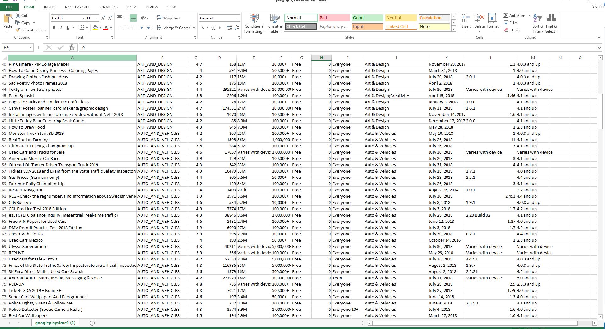This screenshot has height=329, width=605.
Task: Switch to the PAGE LAYOUT tab
Action: click(77, 7)
